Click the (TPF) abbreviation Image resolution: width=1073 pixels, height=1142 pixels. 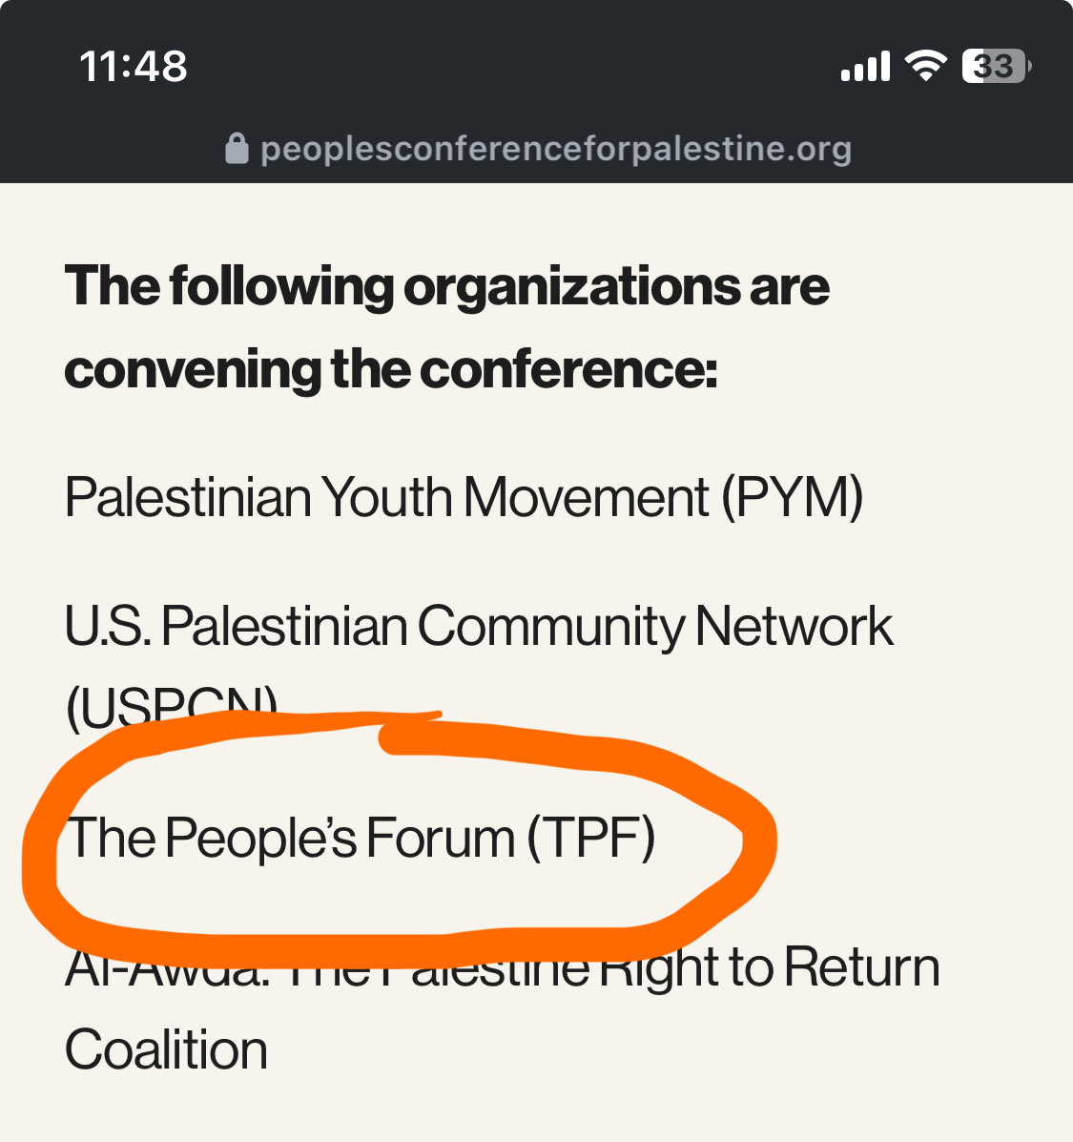point(591,838)
